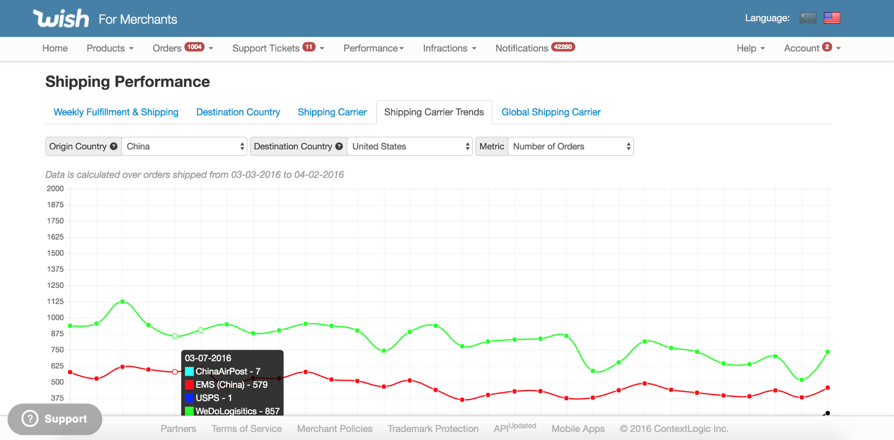Click the Origin Country help icon
894x440 pixels.
click(114, 146)
